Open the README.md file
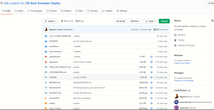The image size is (214, 110). point(55,82)
